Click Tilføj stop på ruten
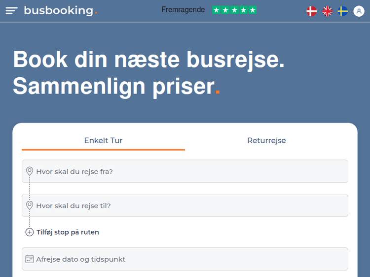Viewport: 370px width, 277px height. 68,232
